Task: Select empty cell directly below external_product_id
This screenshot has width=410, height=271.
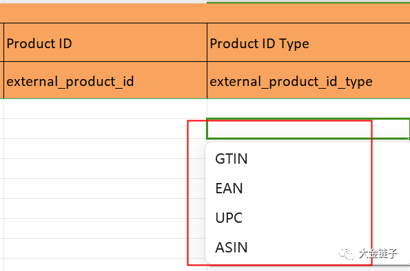Action: click(x=105, y=109)
